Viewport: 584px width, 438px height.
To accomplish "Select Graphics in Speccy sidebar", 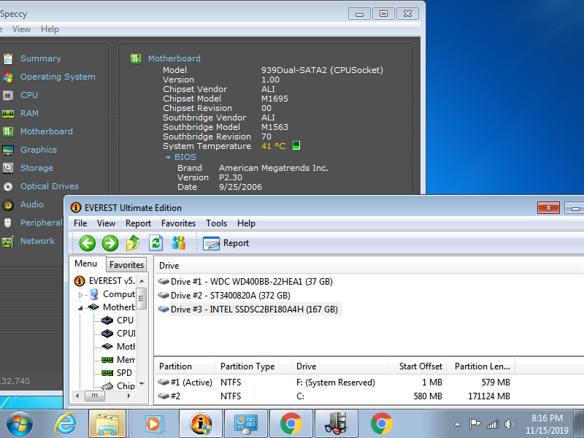I will 39,150.
